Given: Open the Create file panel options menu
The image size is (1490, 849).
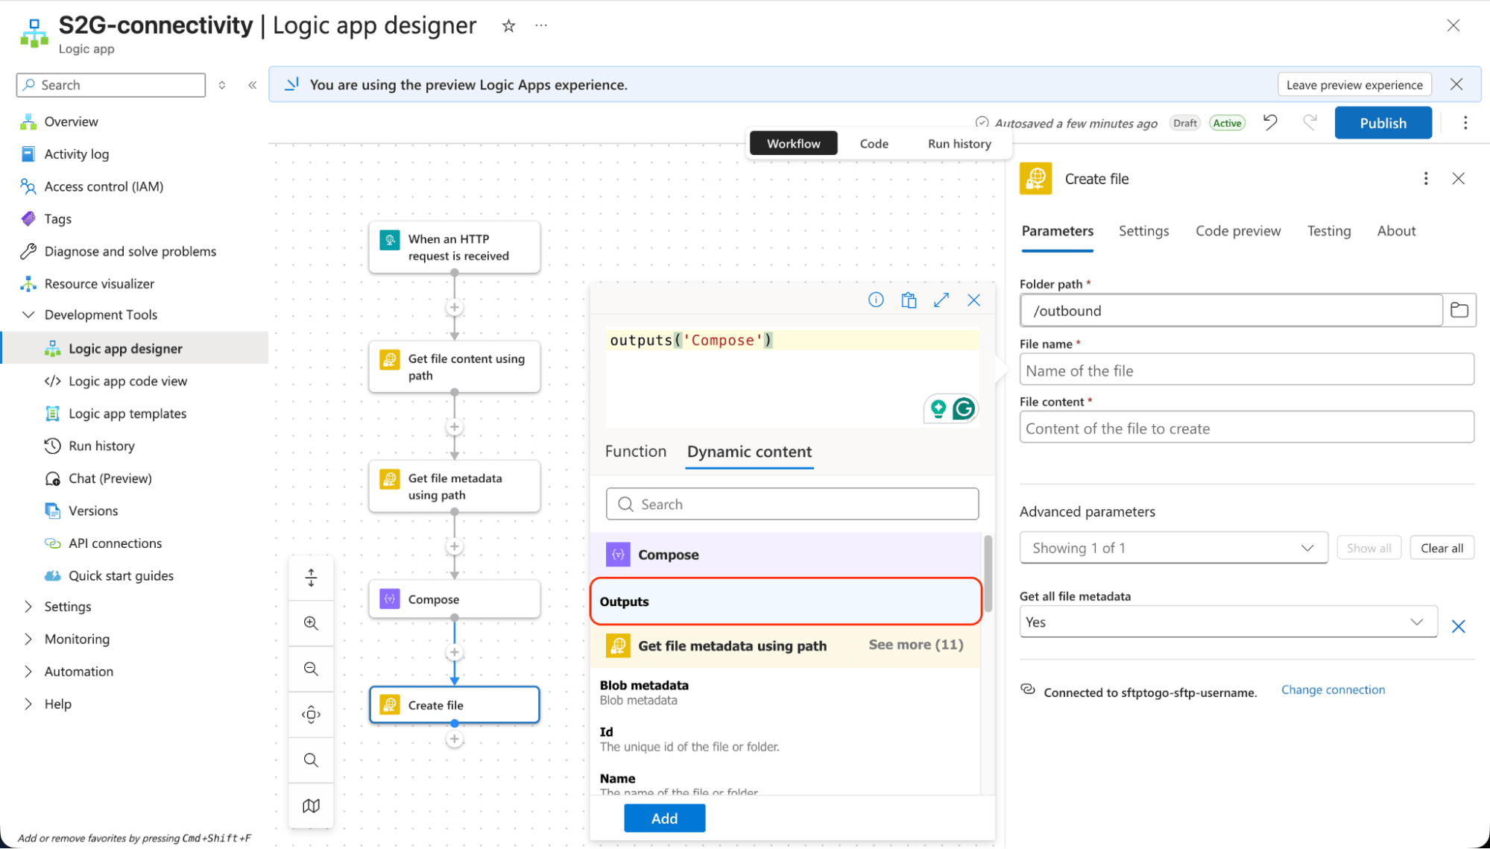Looking at the screenshot, I should point(1426,179).
